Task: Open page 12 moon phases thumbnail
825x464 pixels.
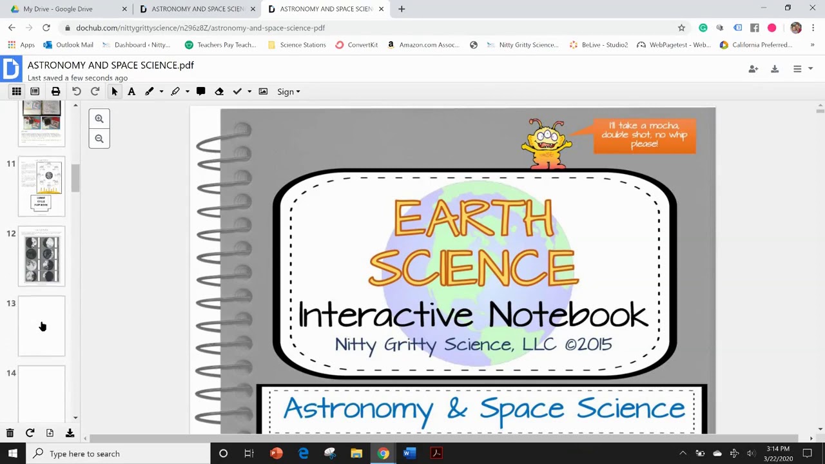Action: (42, 256)
